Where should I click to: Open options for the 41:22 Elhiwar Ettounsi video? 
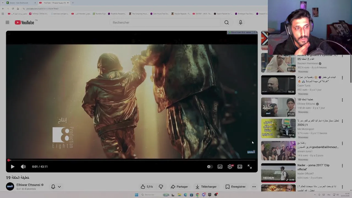[342, 100]
